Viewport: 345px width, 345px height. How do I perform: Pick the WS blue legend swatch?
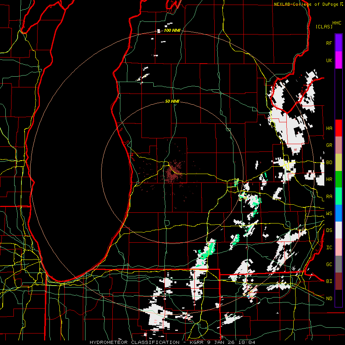(x=338, y=213)
